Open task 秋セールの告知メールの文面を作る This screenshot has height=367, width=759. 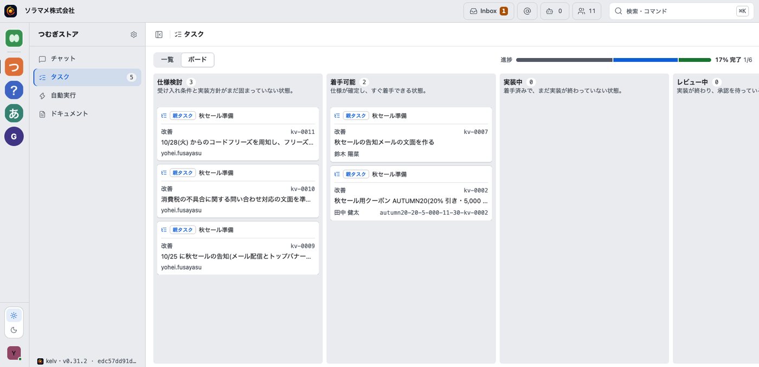coord(411,134)
